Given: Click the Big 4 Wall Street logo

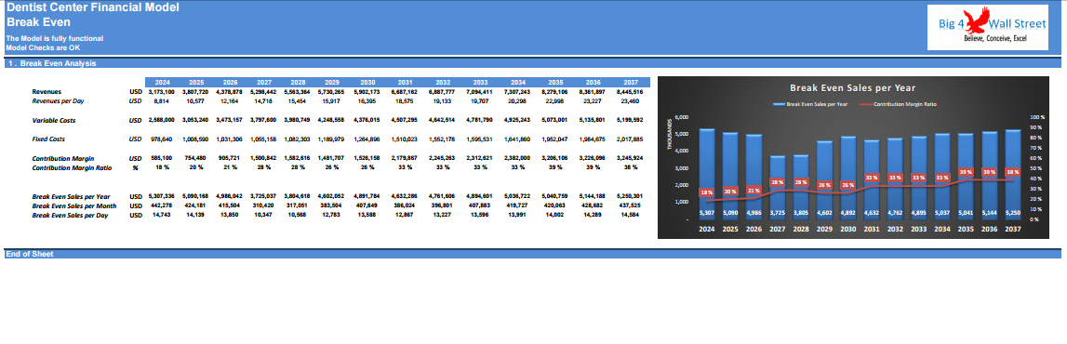Looking at the screenshot, I should [x=987, y=27].
